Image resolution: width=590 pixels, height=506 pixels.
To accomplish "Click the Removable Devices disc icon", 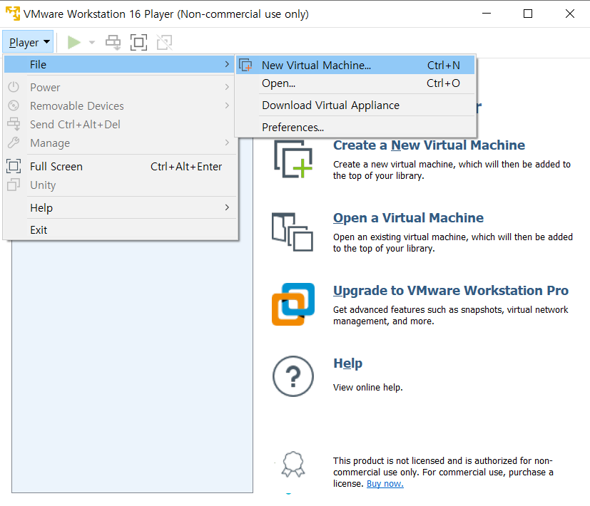I will tap(14, 105).
